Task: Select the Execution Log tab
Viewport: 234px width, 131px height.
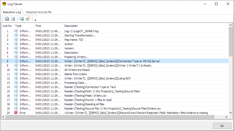Action: coord(12,12)
